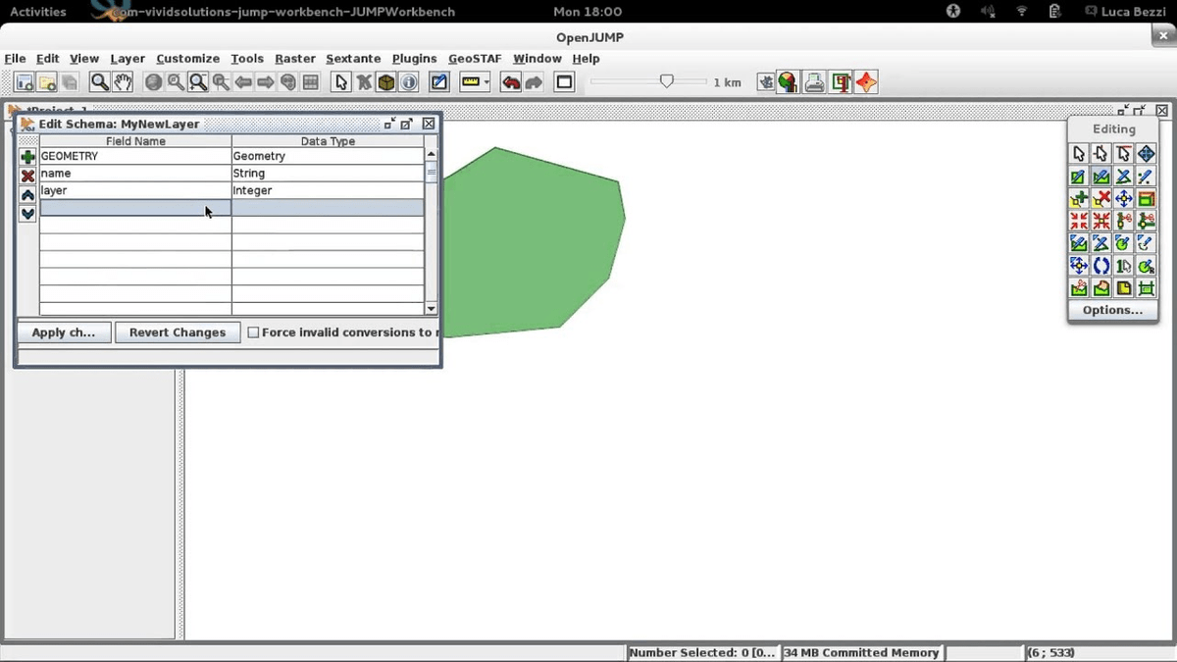The width and height of the screenshot is (1177, 662).
Task: Open the GeoSTAF menu
Action: coord(475,59)
